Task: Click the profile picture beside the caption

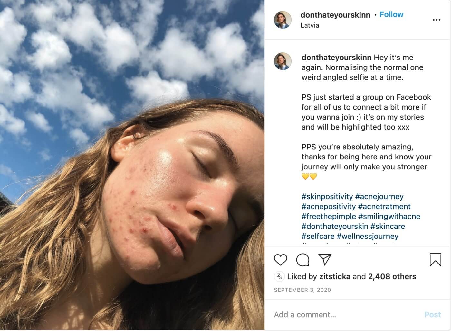Action: (x=283, y=62)
